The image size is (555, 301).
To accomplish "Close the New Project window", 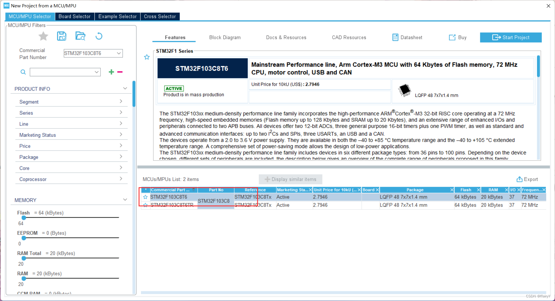I will tap(548, 6).
